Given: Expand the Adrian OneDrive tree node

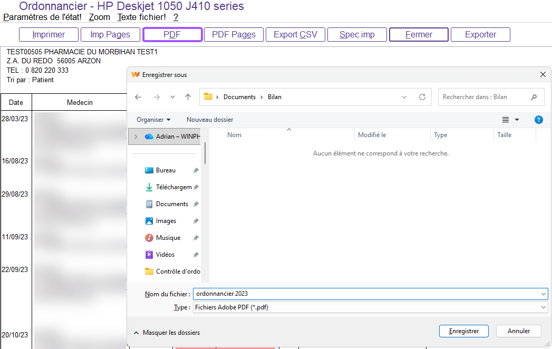Looking at the screenshot, I should (136, 137).
